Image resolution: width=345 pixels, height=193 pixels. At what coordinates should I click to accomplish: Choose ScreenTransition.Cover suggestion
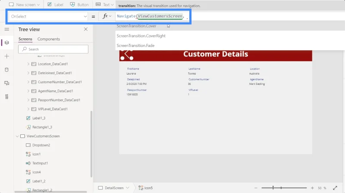[230, 26]
